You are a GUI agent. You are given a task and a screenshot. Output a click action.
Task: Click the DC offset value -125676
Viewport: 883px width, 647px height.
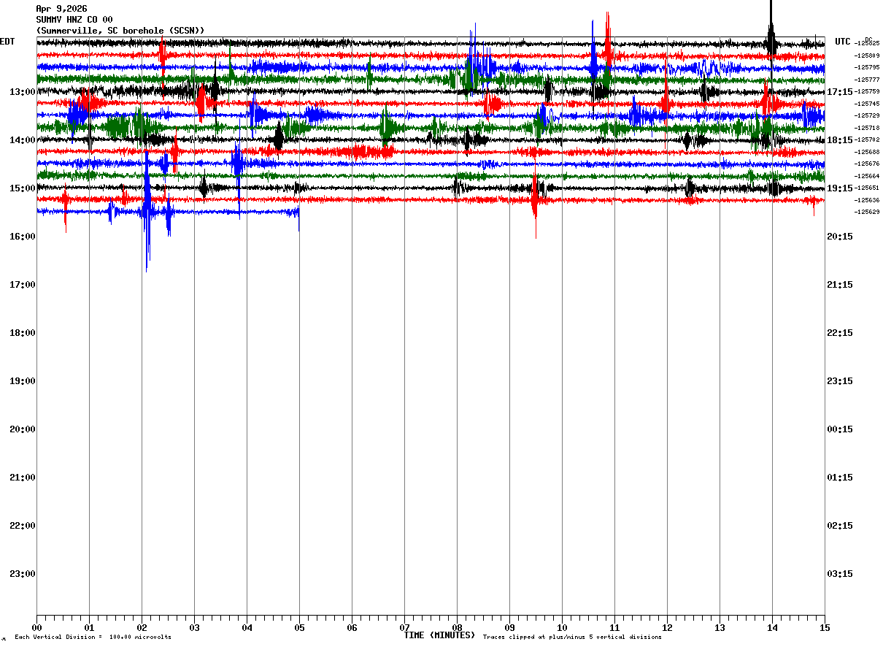coord(867,164)
